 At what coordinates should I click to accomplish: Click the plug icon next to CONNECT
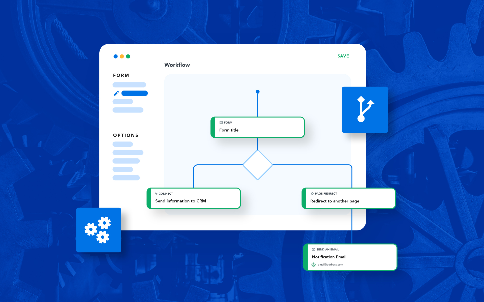click(x=156, y=194)
